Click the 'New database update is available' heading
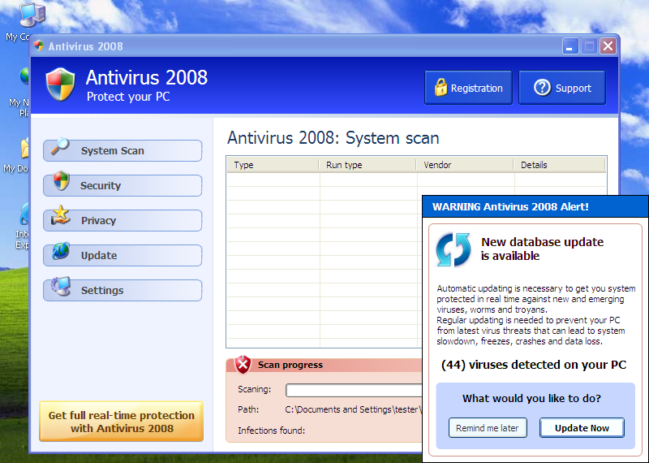Screen dimensions: 649x463 pos(542,249)
